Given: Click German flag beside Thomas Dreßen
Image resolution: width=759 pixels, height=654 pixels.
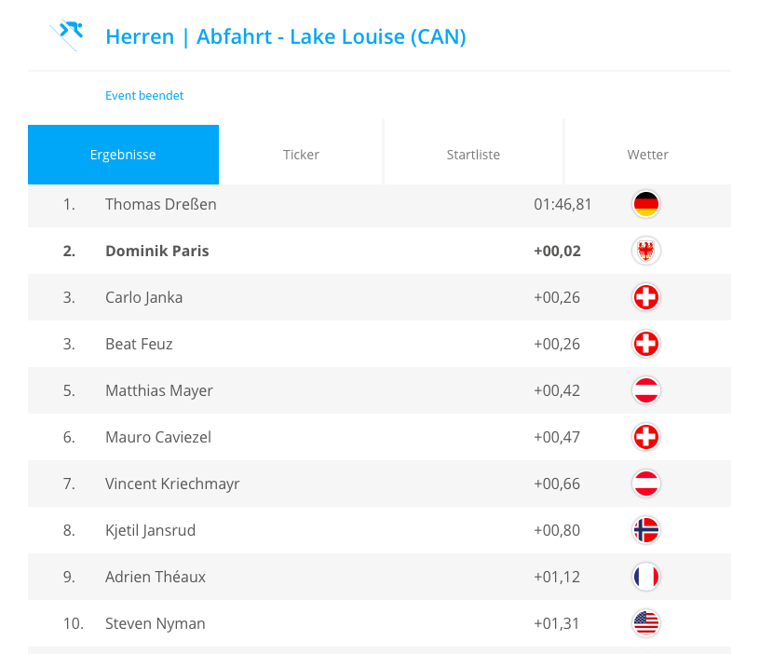Looking at the screenshot, I should [645, 204].
